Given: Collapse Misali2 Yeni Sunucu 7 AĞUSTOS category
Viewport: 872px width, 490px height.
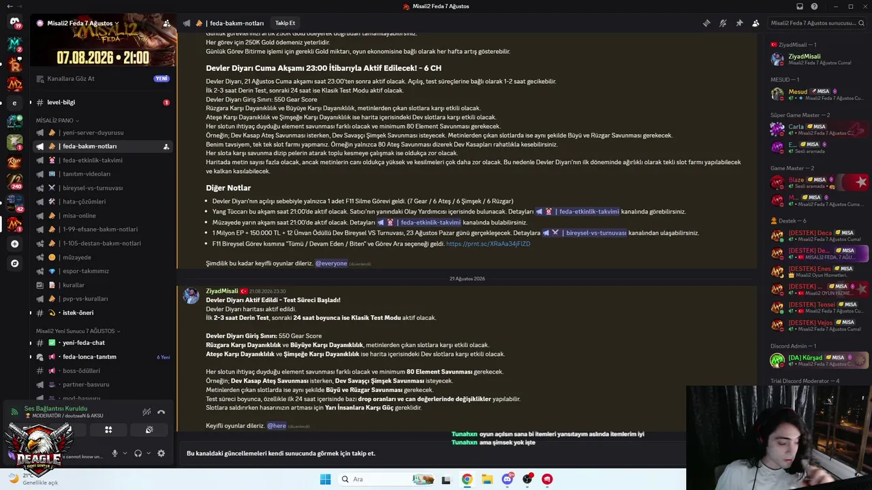Looking at the screenshot, I should point(78,331).
